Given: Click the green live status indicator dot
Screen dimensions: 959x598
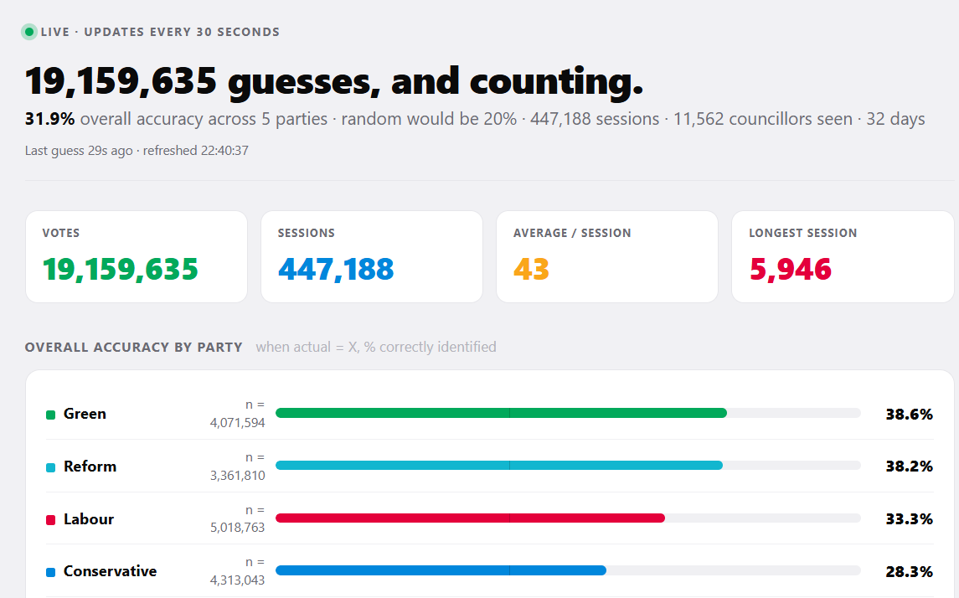Looking at the screenshot, I should [x=28, y=32].
